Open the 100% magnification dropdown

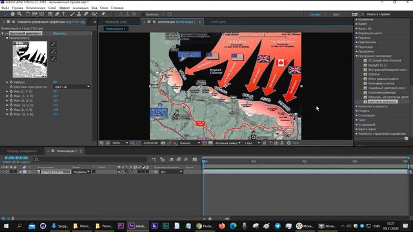click(120, 143)
